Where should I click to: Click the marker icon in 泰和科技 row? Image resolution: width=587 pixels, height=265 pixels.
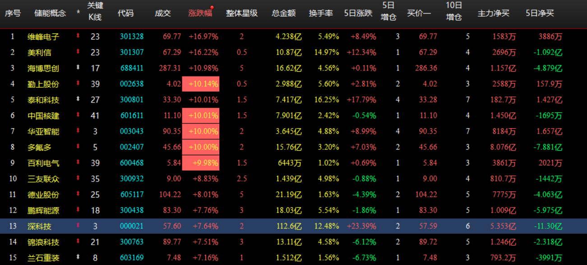pos(78,99)
